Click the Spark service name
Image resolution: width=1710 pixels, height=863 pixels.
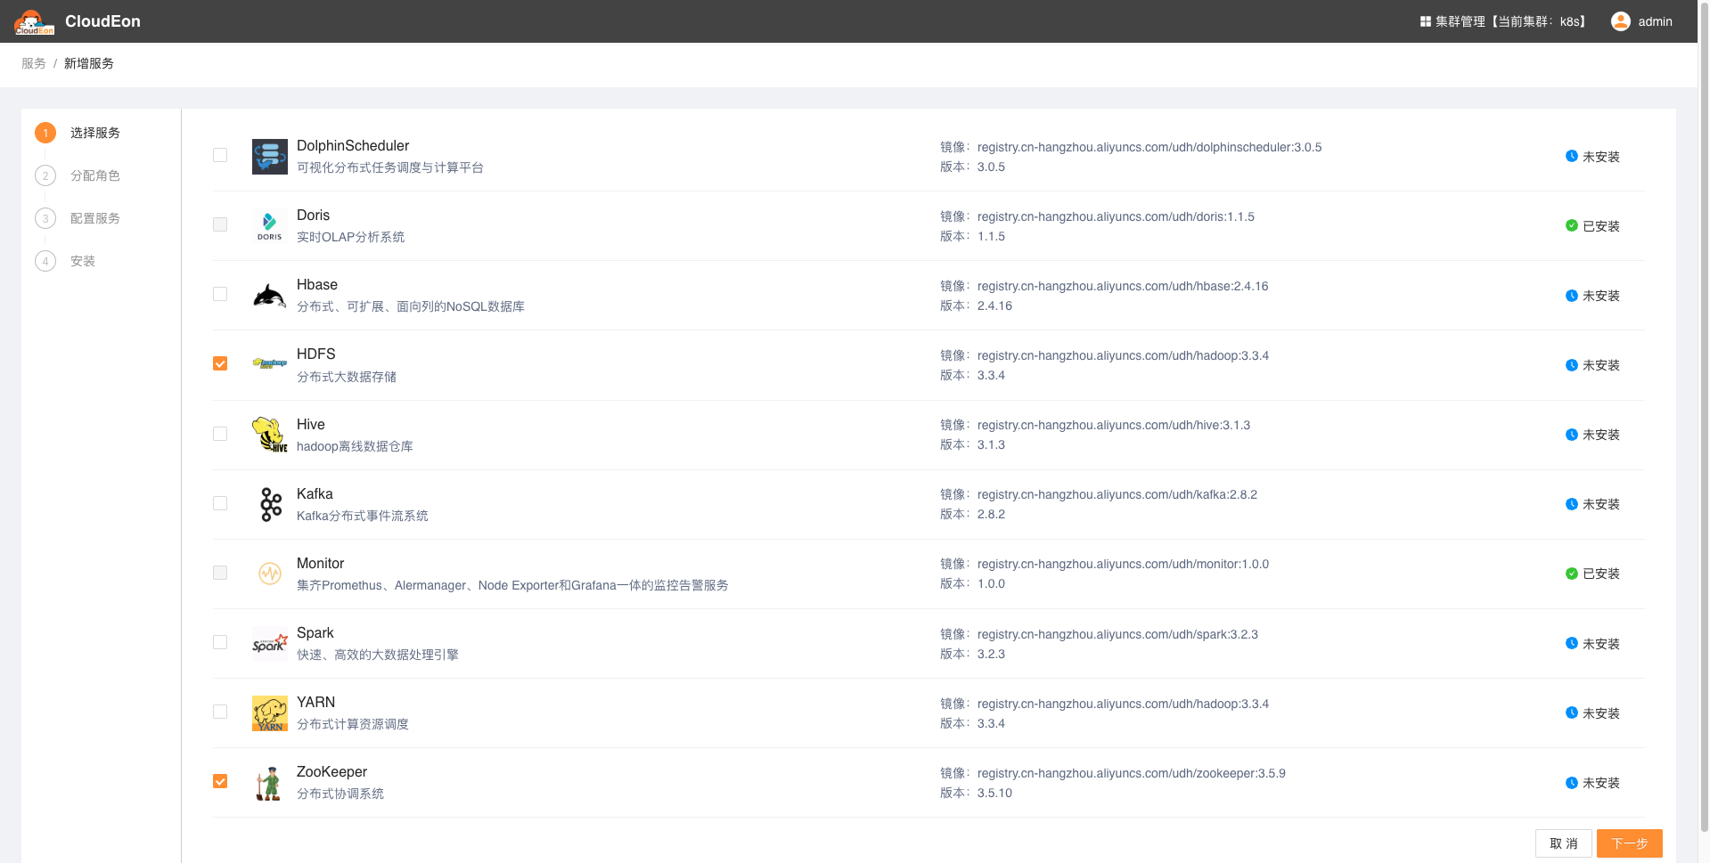coord(315,632)
